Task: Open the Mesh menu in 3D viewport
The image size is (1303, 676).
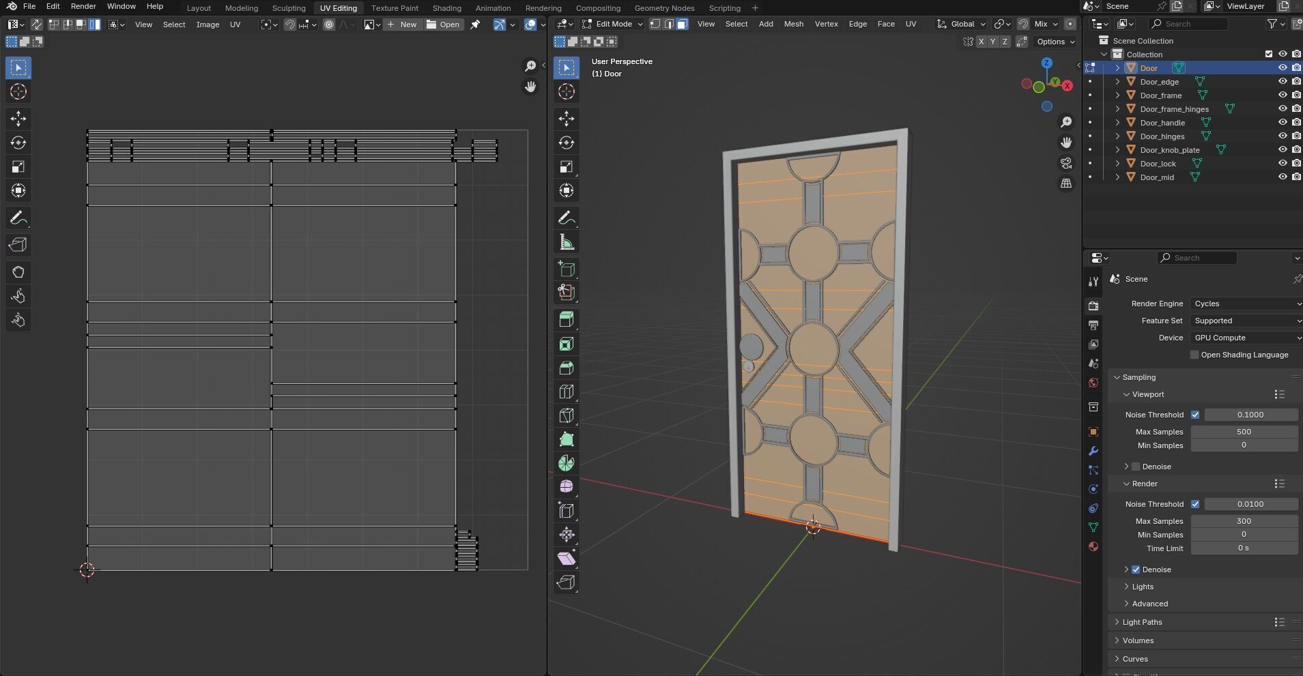Action: pyautogui.click(x=793, y=24)
